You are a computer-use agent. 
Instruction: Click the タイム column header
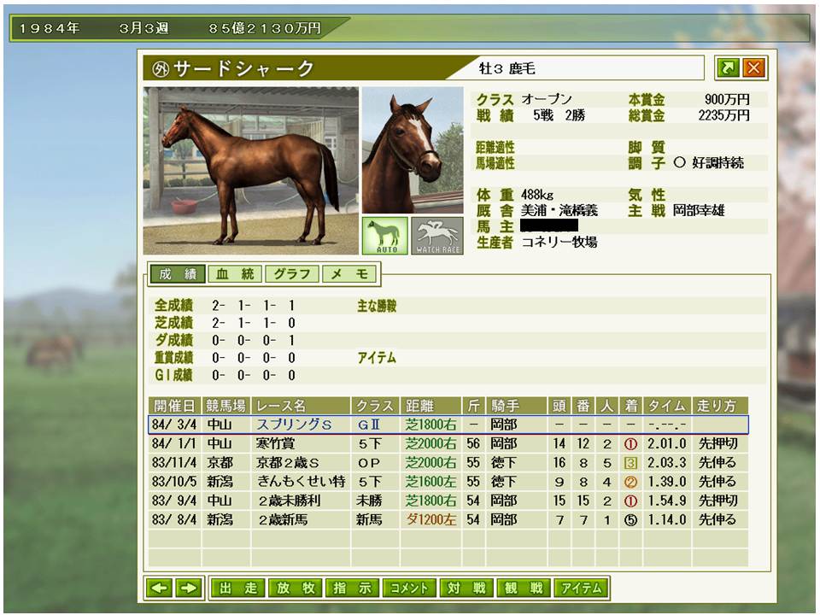667,406
